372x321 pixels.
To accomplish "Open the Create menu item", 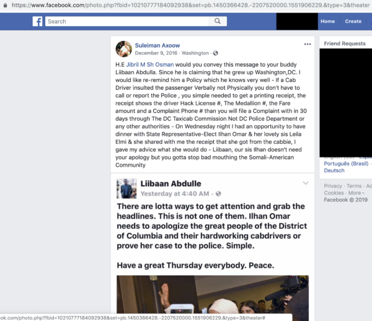I will pyautogui.click(x=353, y=21).
